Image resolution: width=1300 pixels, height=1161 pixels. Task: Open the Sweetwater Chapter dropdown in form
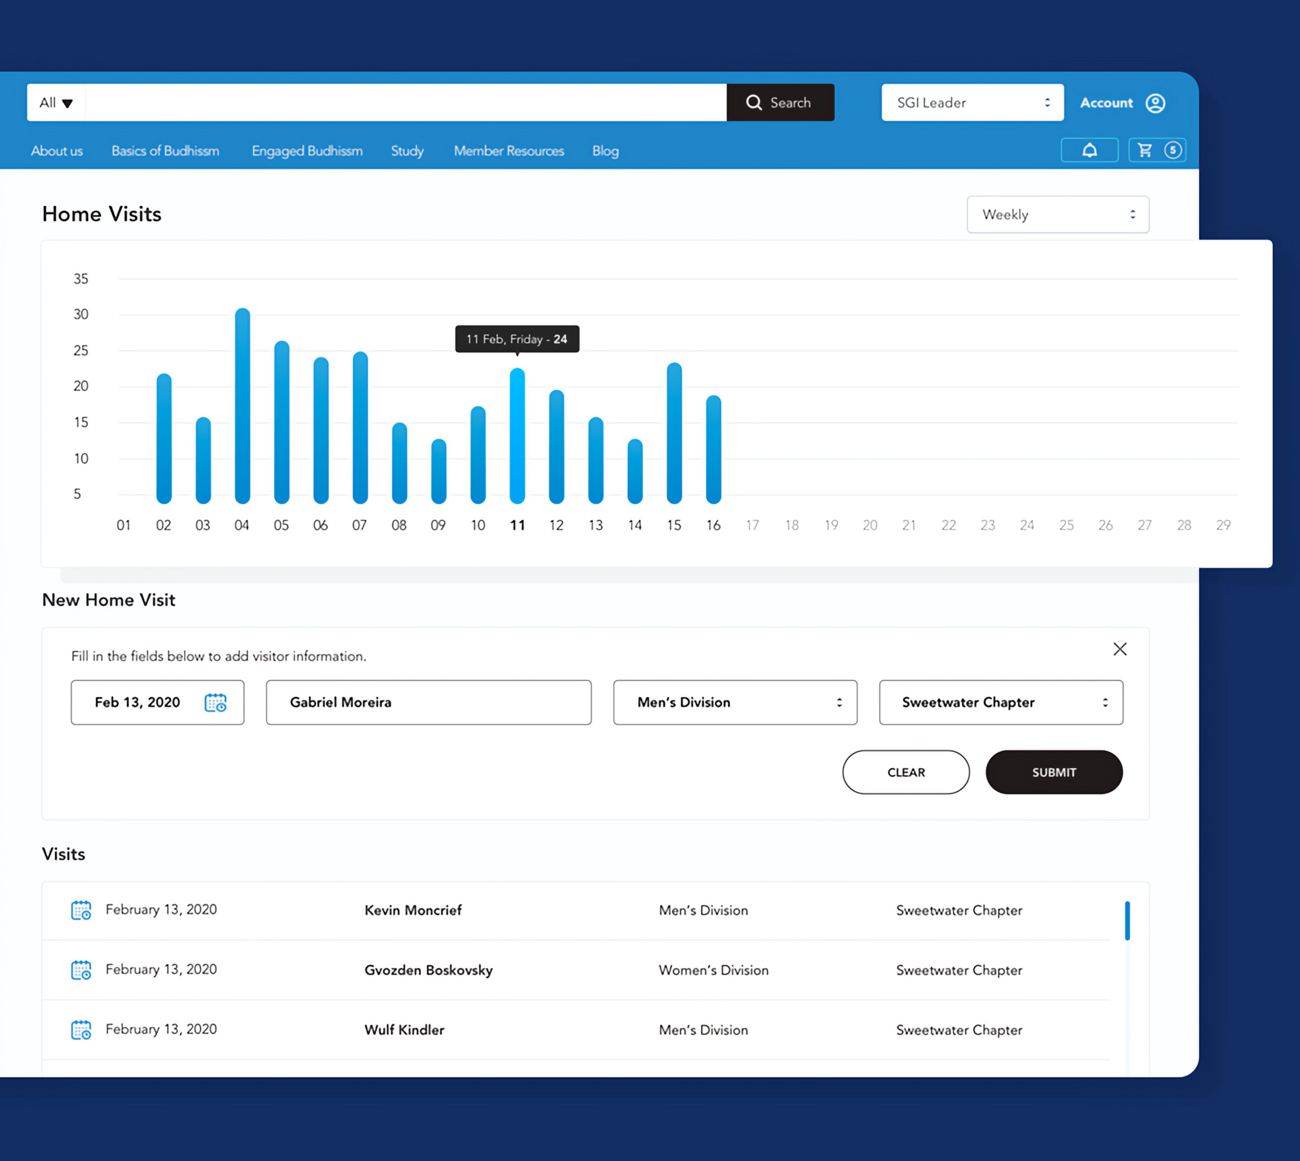[x=1001, y=702]
